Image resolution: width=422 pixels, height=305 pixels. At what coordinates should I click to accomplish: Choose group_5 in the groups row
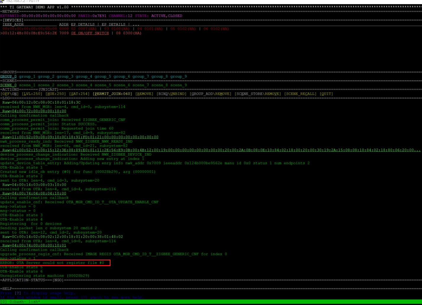point(103,76)
